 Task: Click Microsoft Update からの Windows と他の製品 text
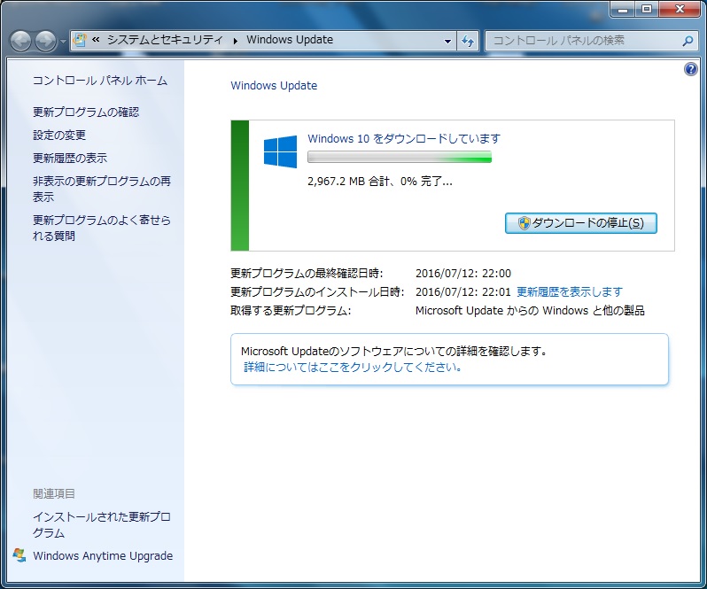click(x=530, y=311)
